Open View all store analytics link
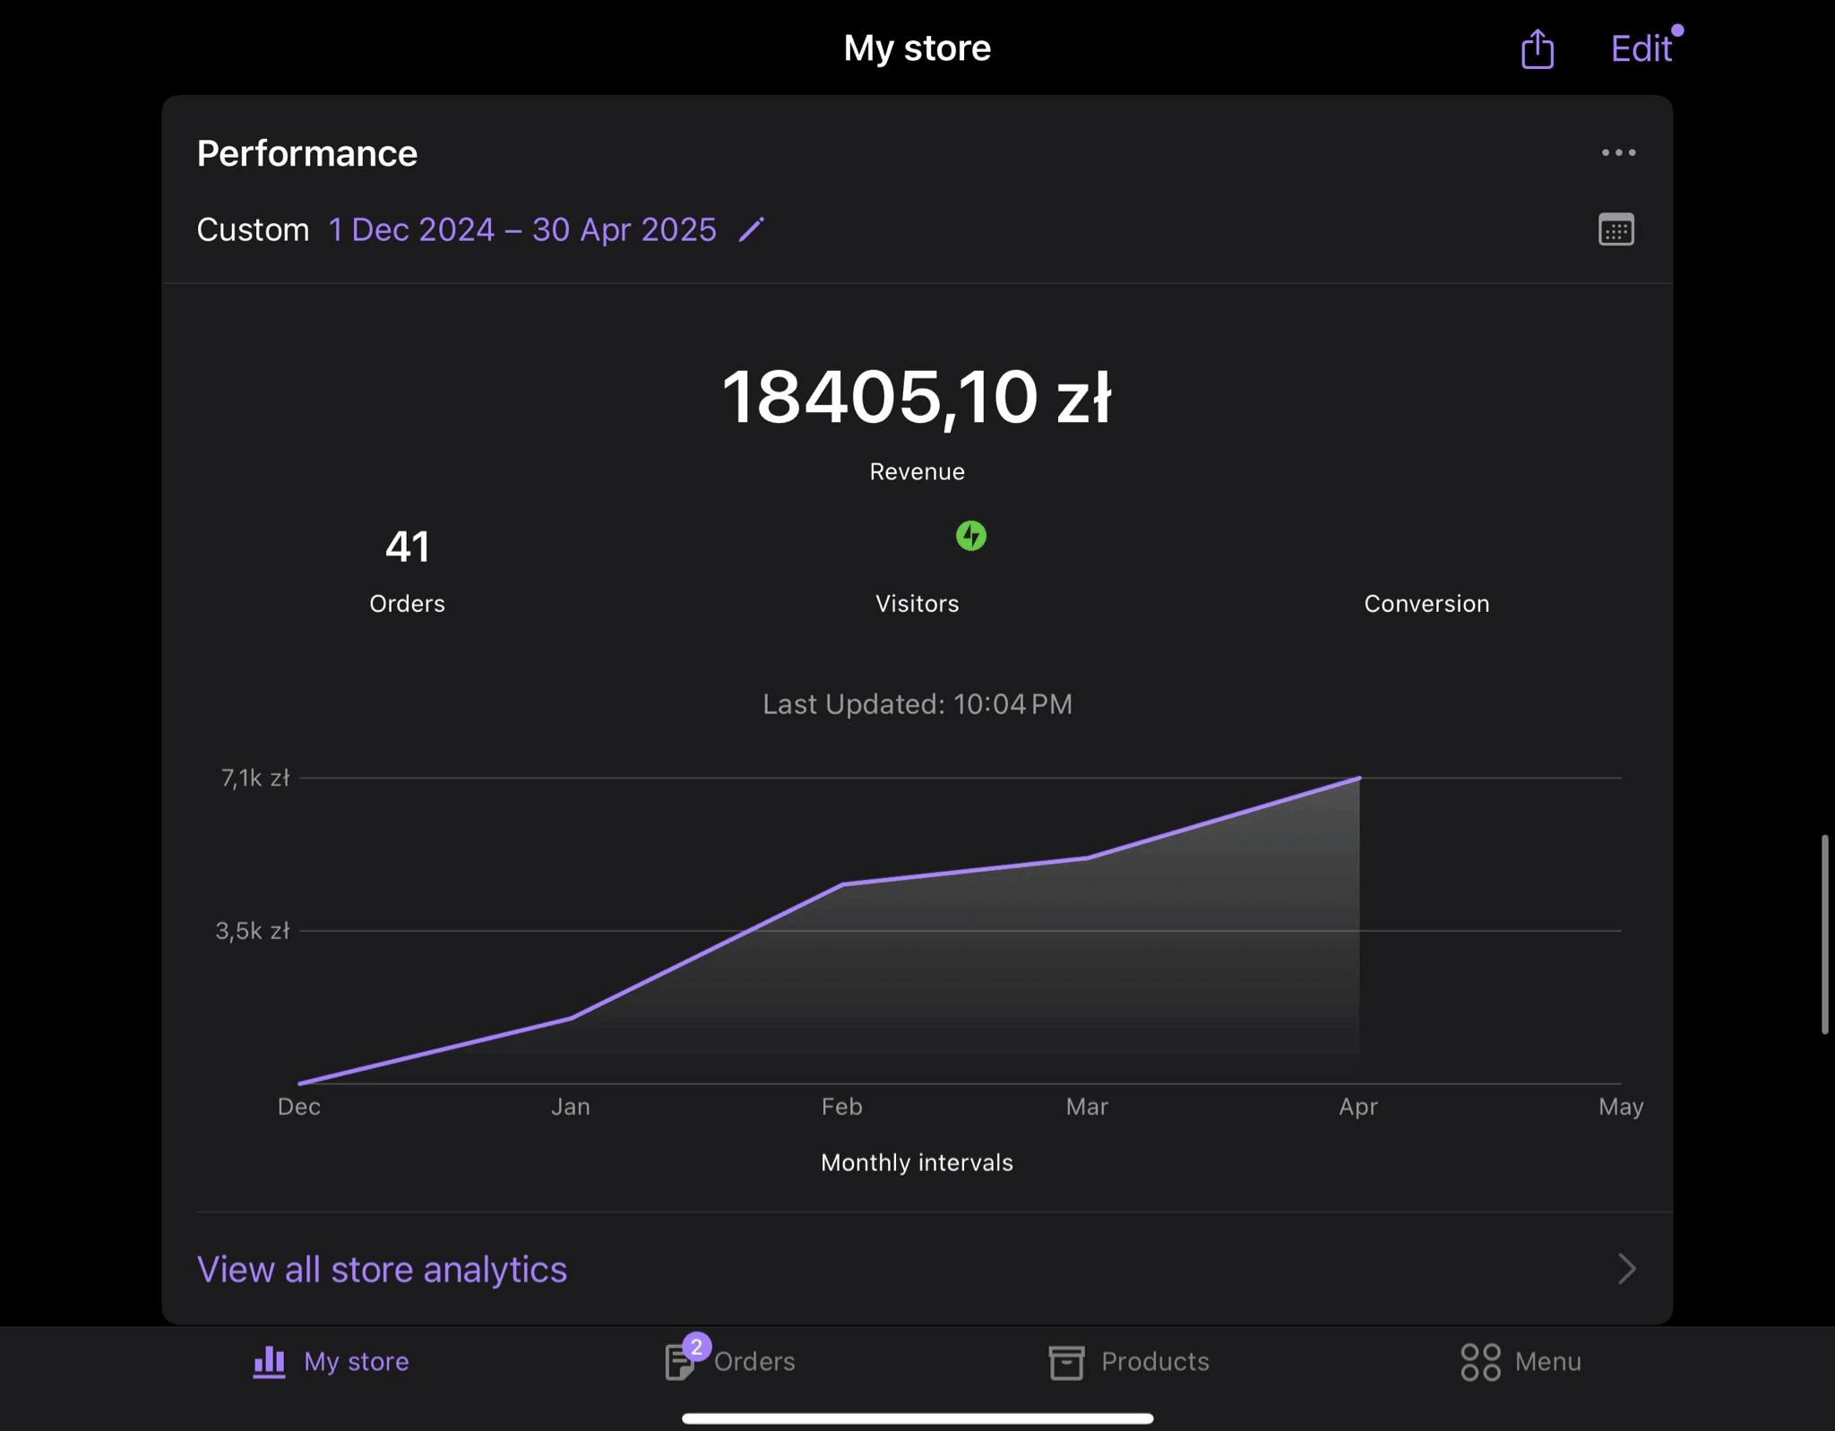The width and height of the screenshot is (1835, 1431). tap(382, 1270)
